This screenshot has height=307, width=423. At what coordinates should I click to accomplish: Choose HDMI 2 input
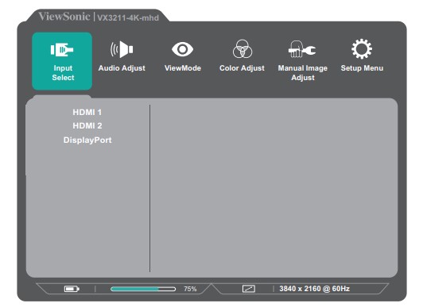(x=87, y=125)
